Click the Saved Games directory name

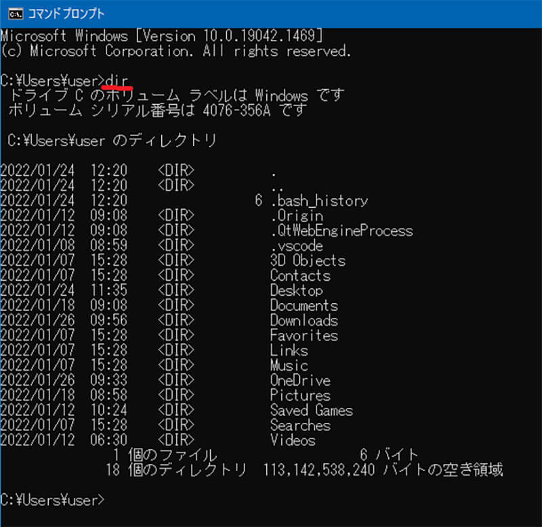[311, 411]
